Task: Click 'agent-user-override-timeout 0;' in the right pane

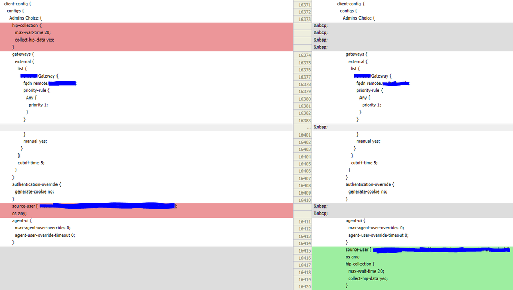Action: pos(378,235)
